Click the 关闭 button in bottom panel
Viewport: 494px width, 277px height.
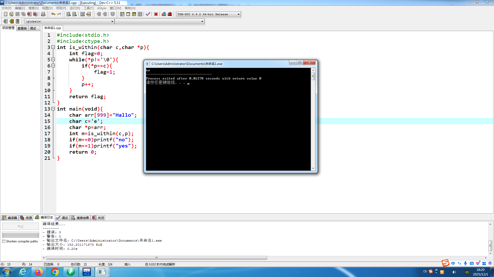click(x=98, y=218)
